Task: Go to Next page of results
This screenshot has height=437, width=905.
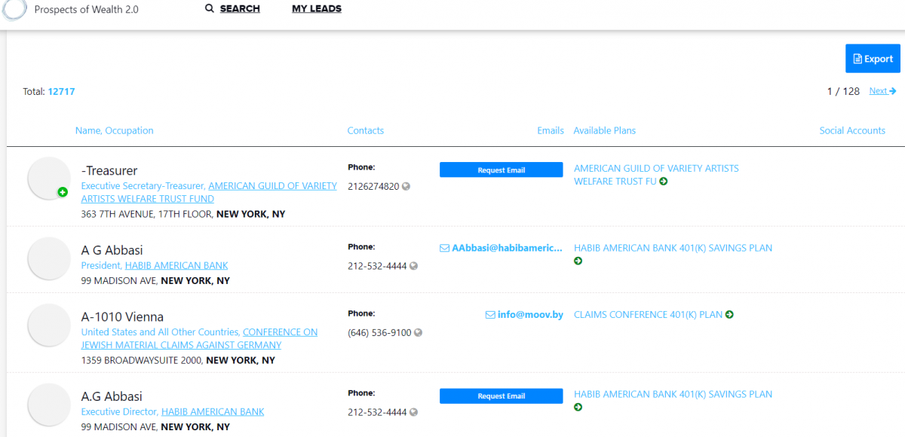Action: [882, 91]
